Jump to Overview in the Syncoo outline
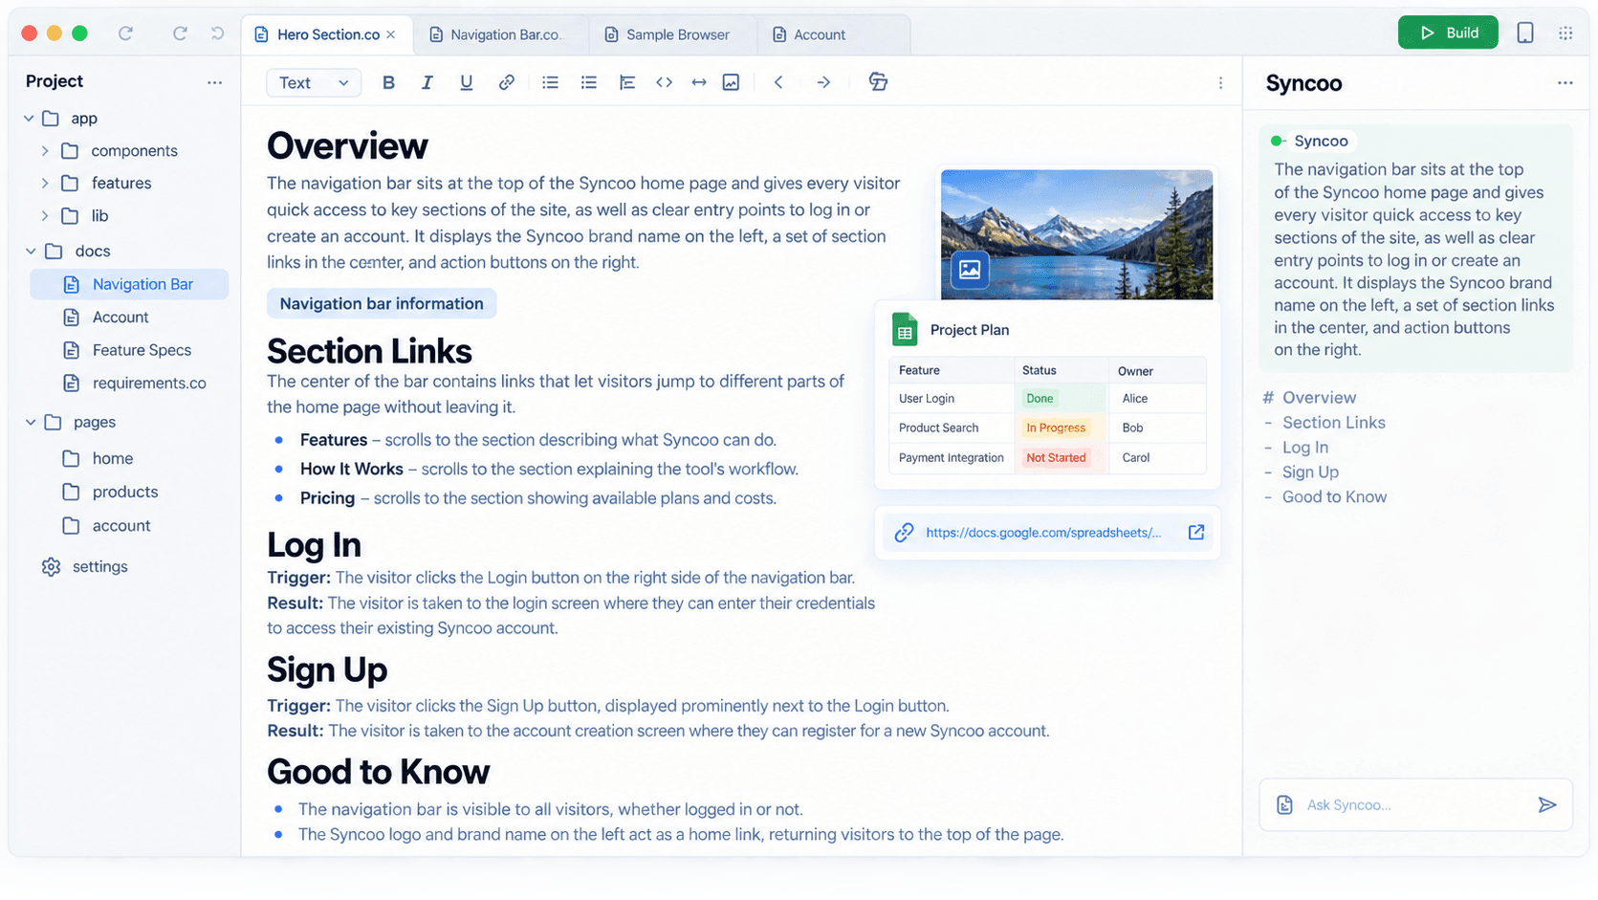1598x900 pixels. click(x=1319, y=398)
